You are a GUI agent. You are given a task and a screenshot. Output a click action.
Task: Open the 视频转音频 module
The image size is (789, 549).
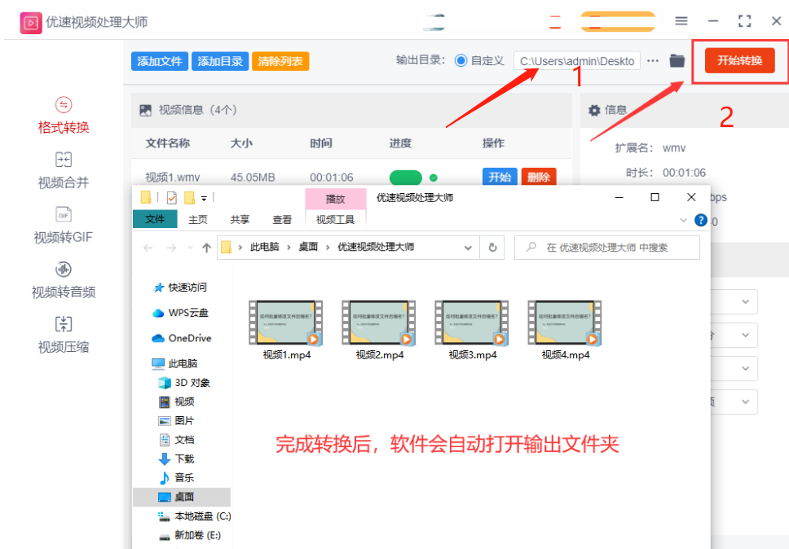click(x=64, y=280)
